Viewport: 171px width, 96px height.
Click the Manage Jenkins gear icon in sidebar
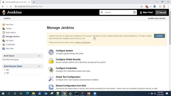[x=3, y=37]
